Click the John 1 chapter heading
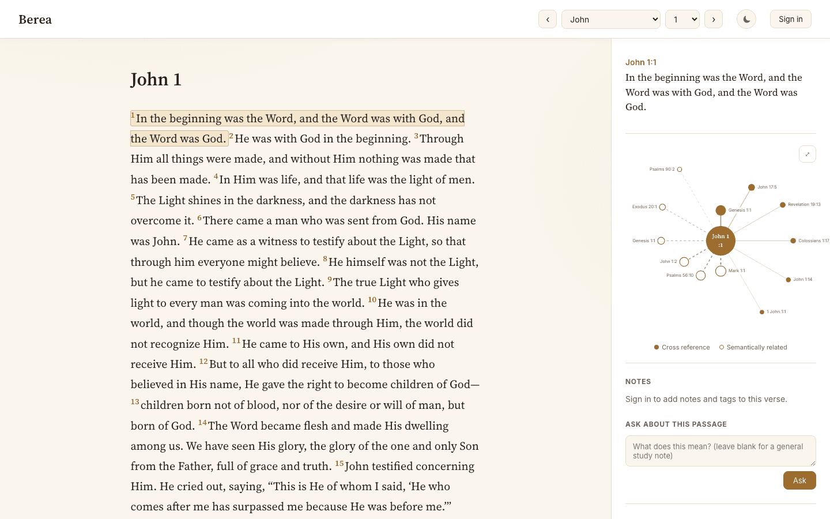The image size is (830, 519). tap(156, 80)
